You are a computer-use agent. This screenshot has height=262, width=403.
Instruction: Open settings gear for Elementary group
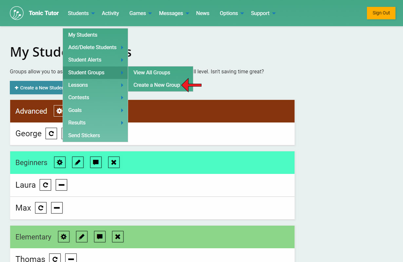point(64,237)
